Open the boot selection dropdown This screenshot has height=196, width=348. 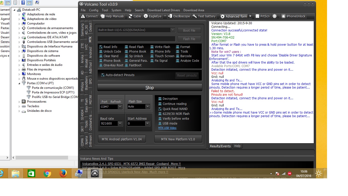point(173,30)
